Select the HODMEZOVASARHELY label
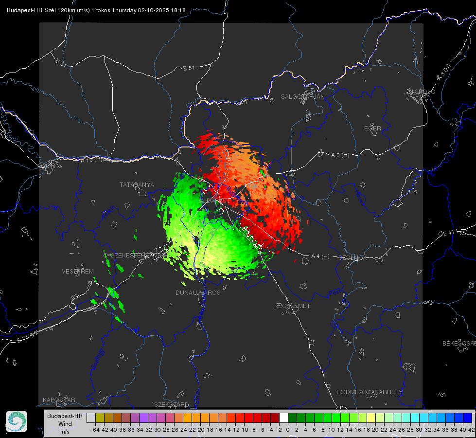The height and width of the screenshot is (438, 476). [369, 392]
